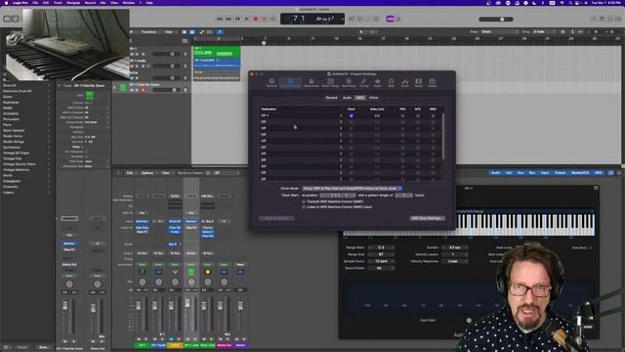Screen dimensions: 625x352
Task: Open OP-1 destination popup in first row
Action: coord(302,115)
